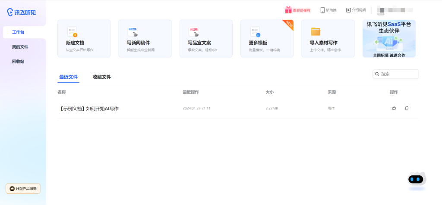Image resolution: width=442 pixels, height=205 pixels.
Task: Click 海量模板，一键成稿 subtitle
Action: (264, 50)
